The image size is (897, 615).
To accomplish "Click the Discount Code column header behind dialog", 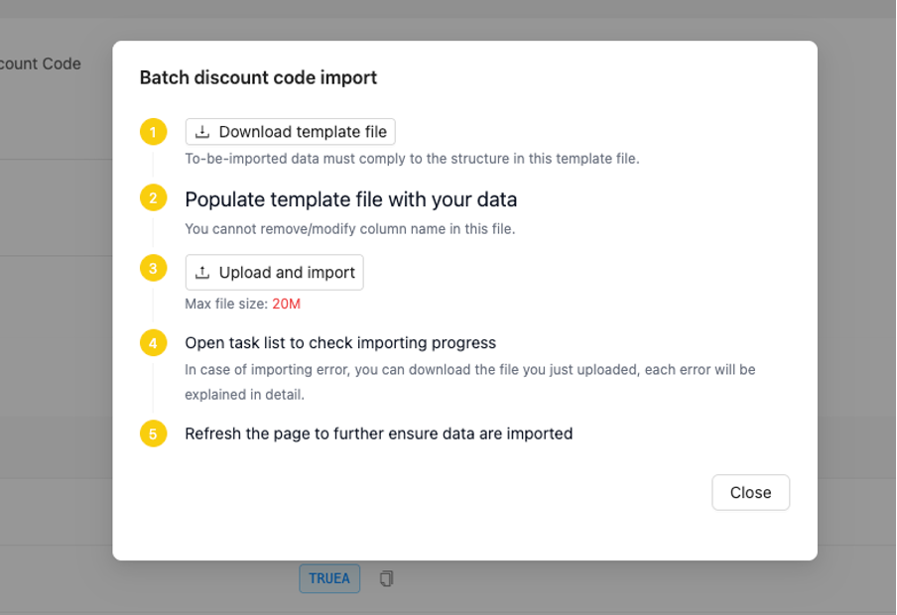I will 41,63.
